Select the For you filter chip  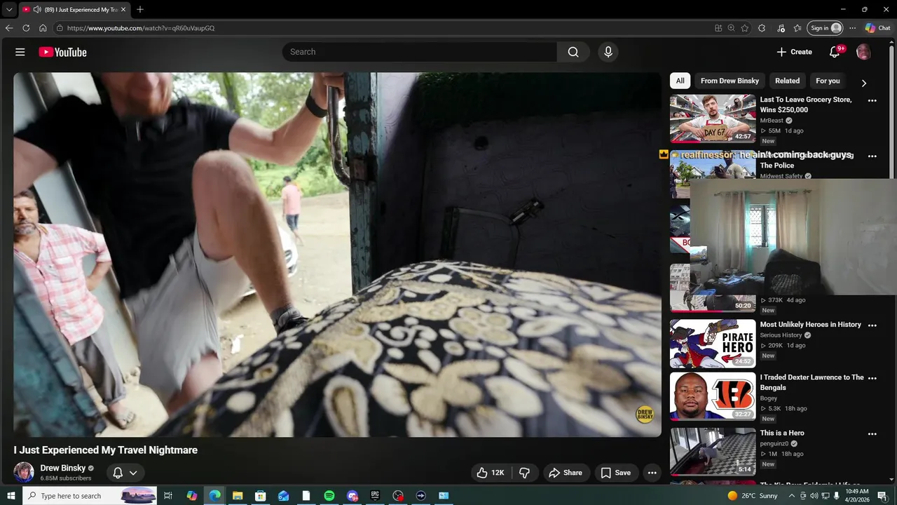pyautogui.click(x=828, y=81)
